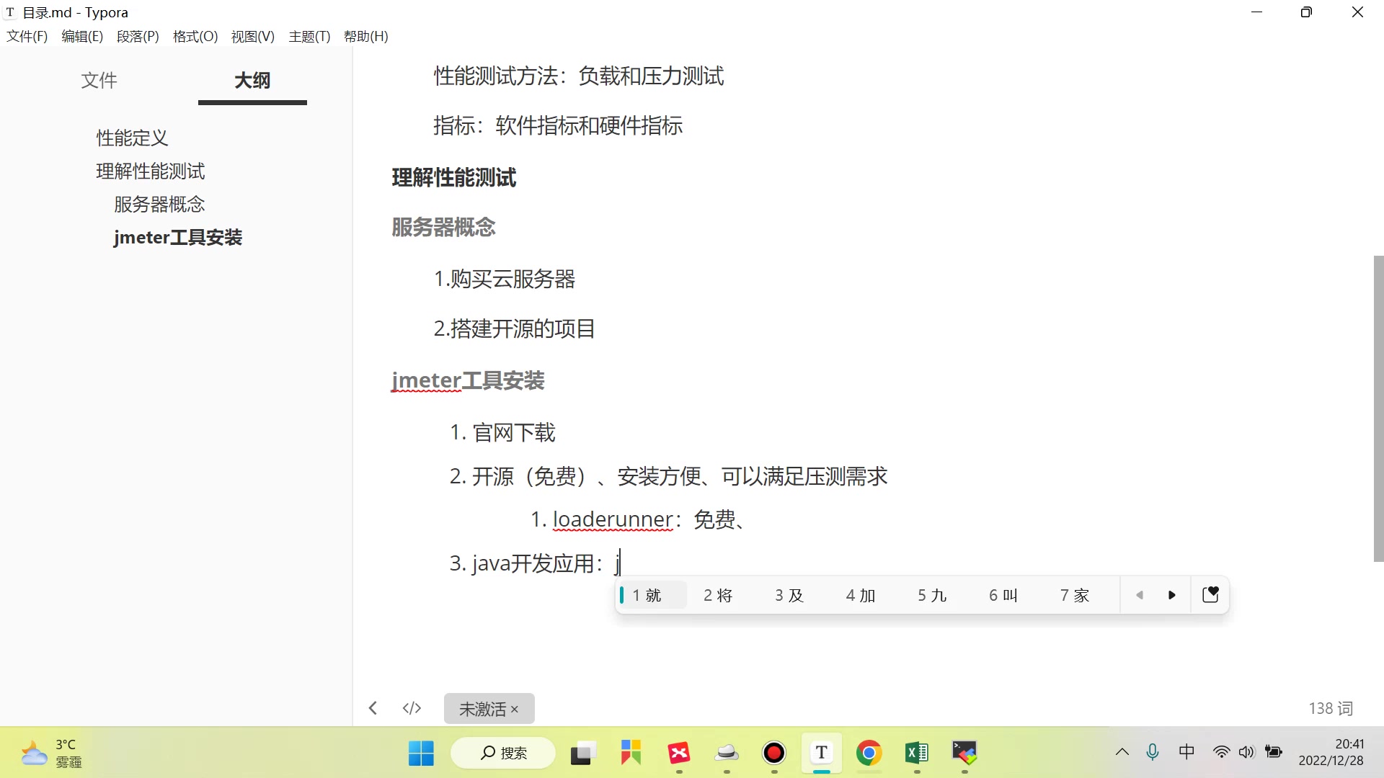Click the loaderunner link
Screen dimensions: 1384x778
(612, 519)
